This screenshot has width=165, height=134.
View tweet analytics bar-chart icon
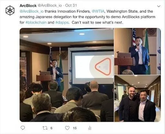pos(90,128)
